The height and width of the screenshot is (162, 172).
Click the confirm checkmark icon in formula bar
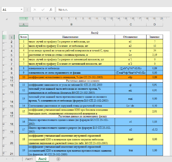43,10
